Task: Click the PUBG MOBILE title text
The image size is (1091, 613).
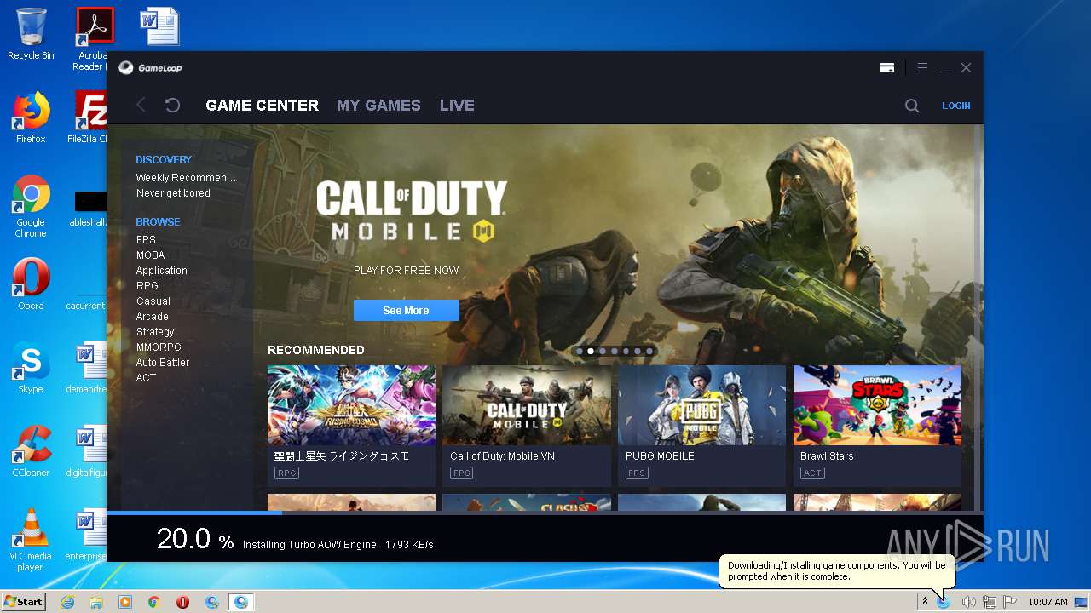Action: 660,456
